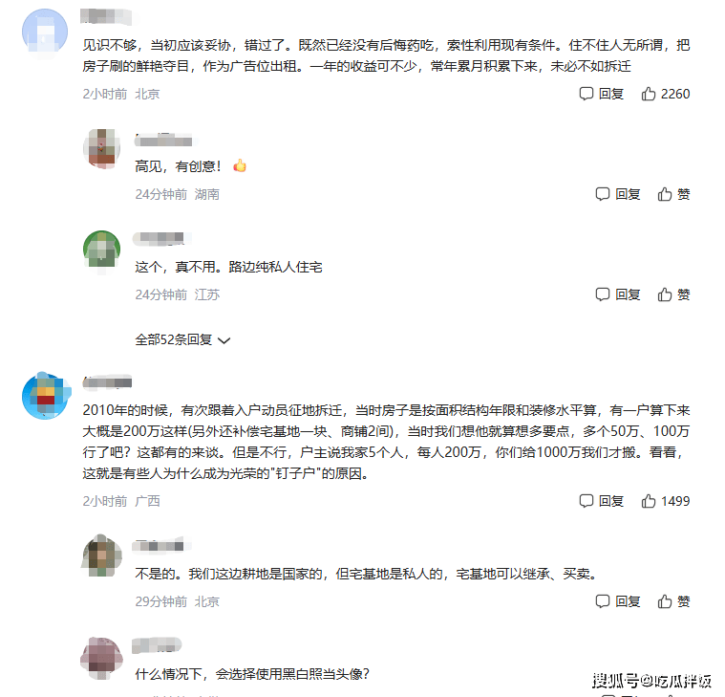
Task: Click the chevron next to 全部52条回复
Action: (x=224, y=340)
